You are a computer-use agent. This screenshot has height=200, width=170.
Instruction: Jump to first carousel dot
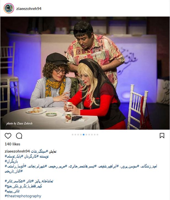pos(73,135)
